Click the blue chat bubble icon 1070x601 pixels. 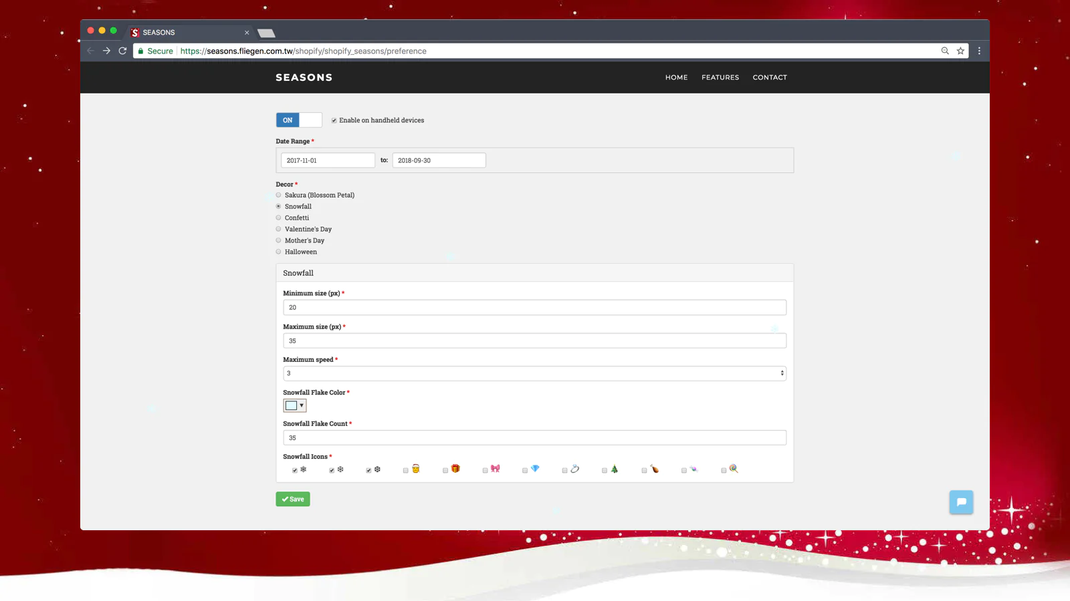click(961, 502)
